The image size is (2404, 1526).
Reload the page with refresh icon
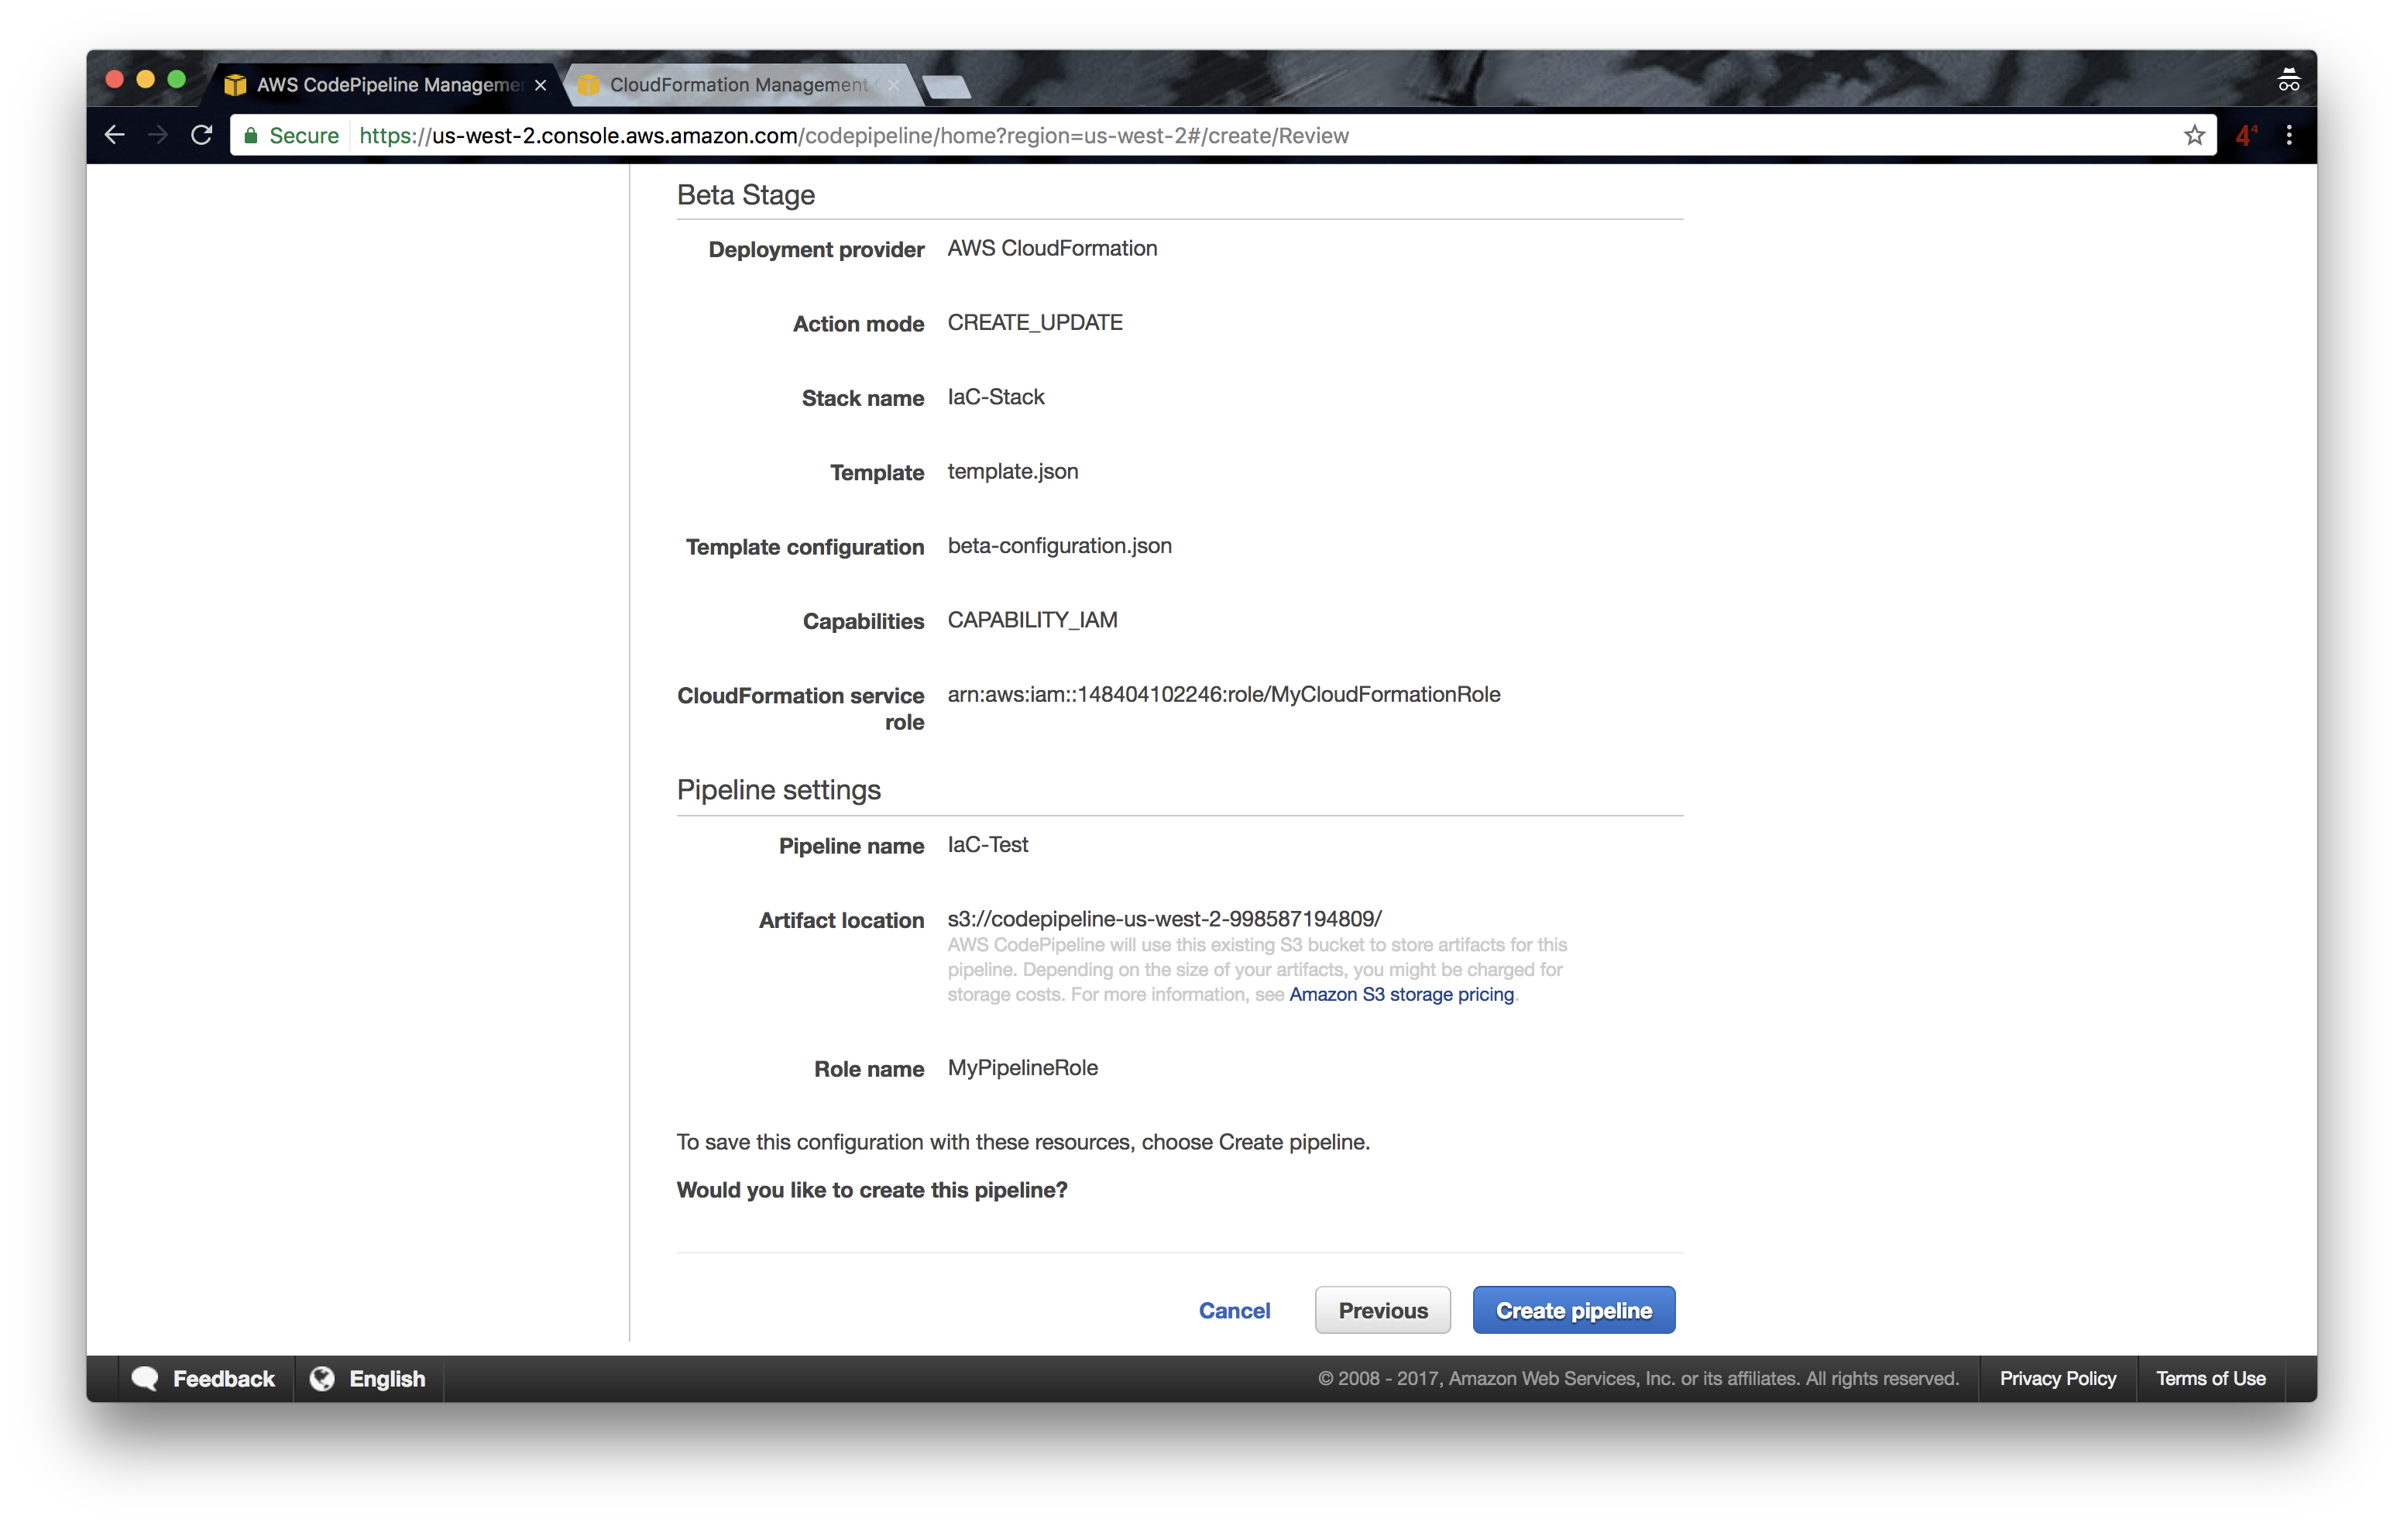pyautogui.click(x=201, y=135)
